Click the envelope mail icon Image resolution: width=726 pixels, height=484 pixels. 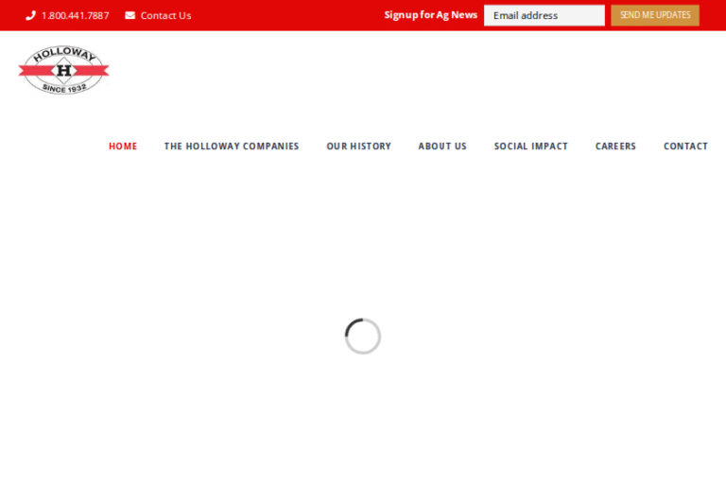(x=130, y=15)
